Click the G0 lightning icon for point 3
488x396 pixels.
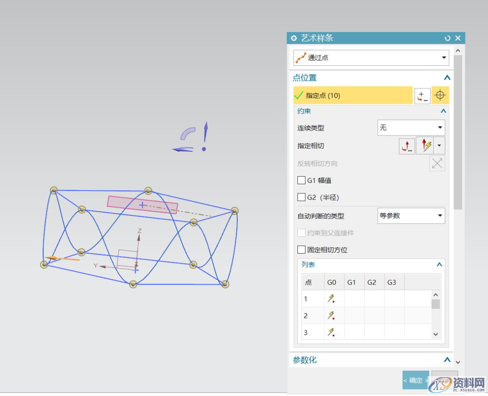tap(332, 332)
